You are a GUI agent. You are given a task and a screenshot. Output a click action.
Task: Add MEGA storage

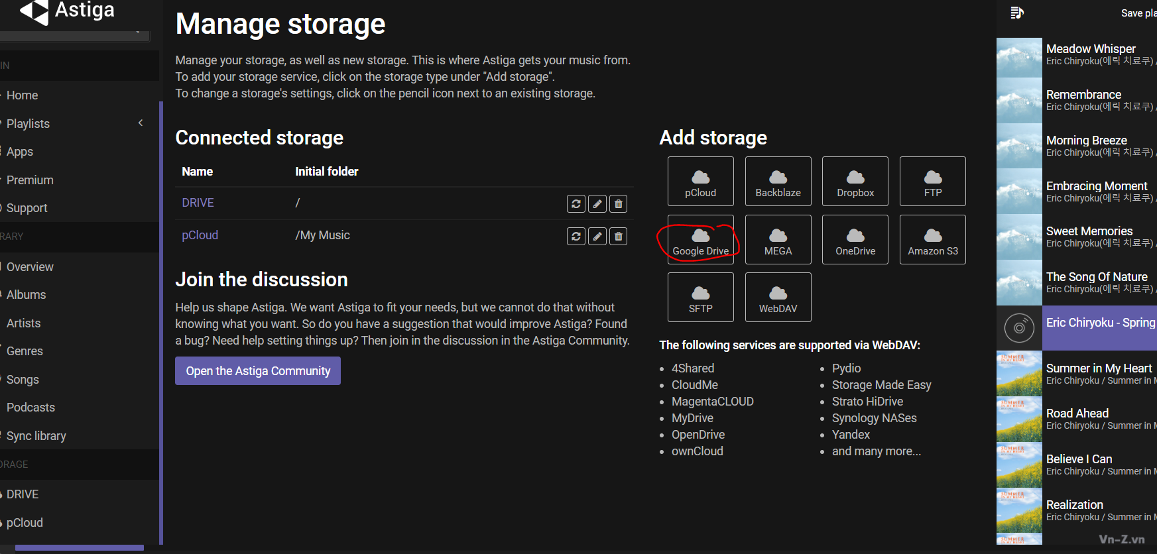(778, 240)
